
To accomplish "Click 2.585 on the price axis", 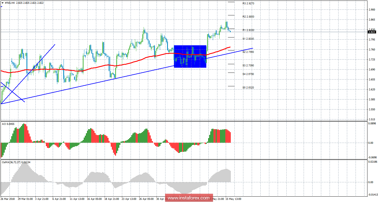I will (x=372, y=100).
